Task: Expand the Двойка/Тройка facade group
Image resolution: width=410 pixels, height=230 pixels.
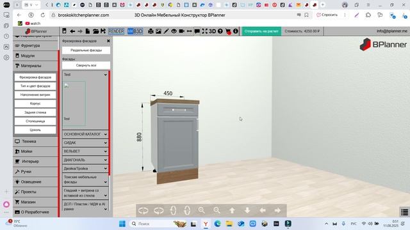Action: point(85,169)
